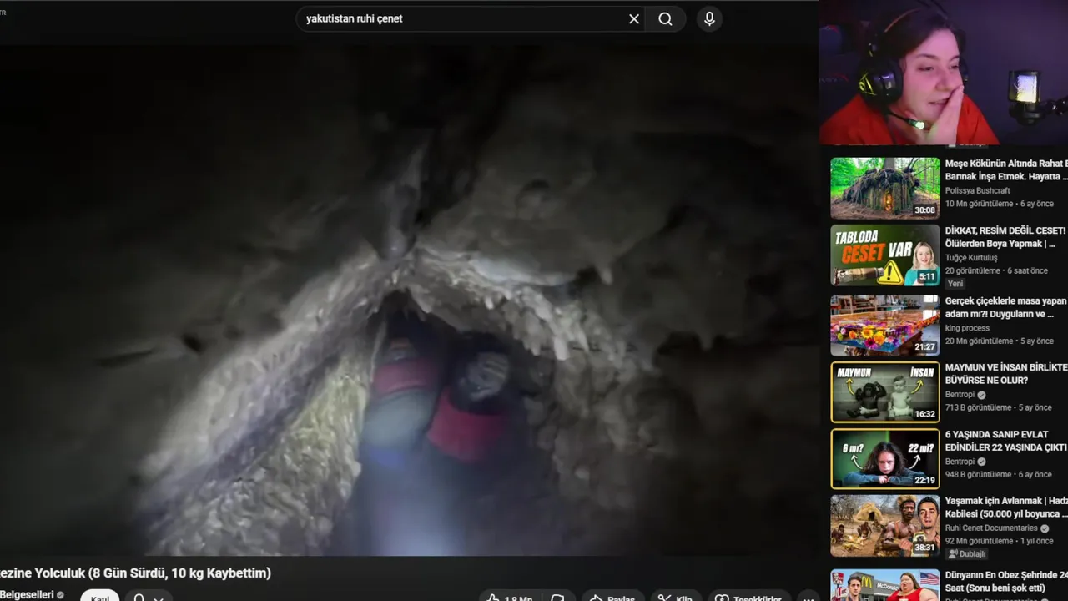Image resolution: width=1068 pixels, height=601 pixels.
Task: Click the 16:32 duration badge
Action: (x=924, y=414)
